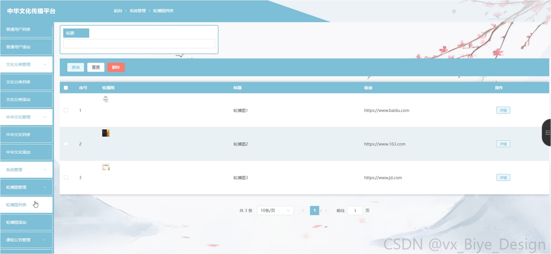Viewport: 551px width, 254px height.
Task: Collapse the 系统管理 menu
Action: (26, 170)
